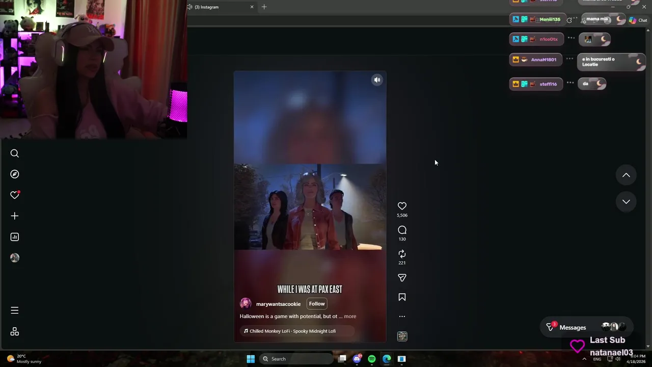Click the 5,506 likes count
This screenshot has width=652, height=367.
click(x=402, y=216)
